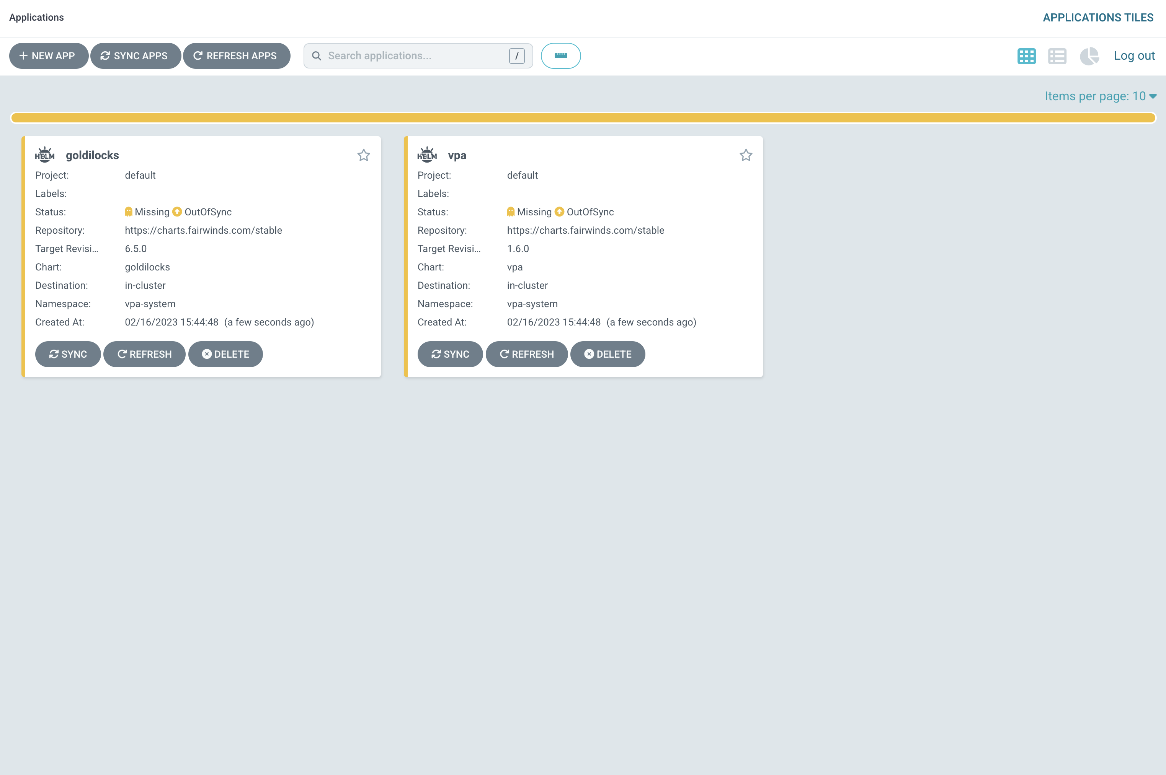Screen dimensions: 1166x775
Task: Click goldilocks project default value
Action: tap(140, 175)
